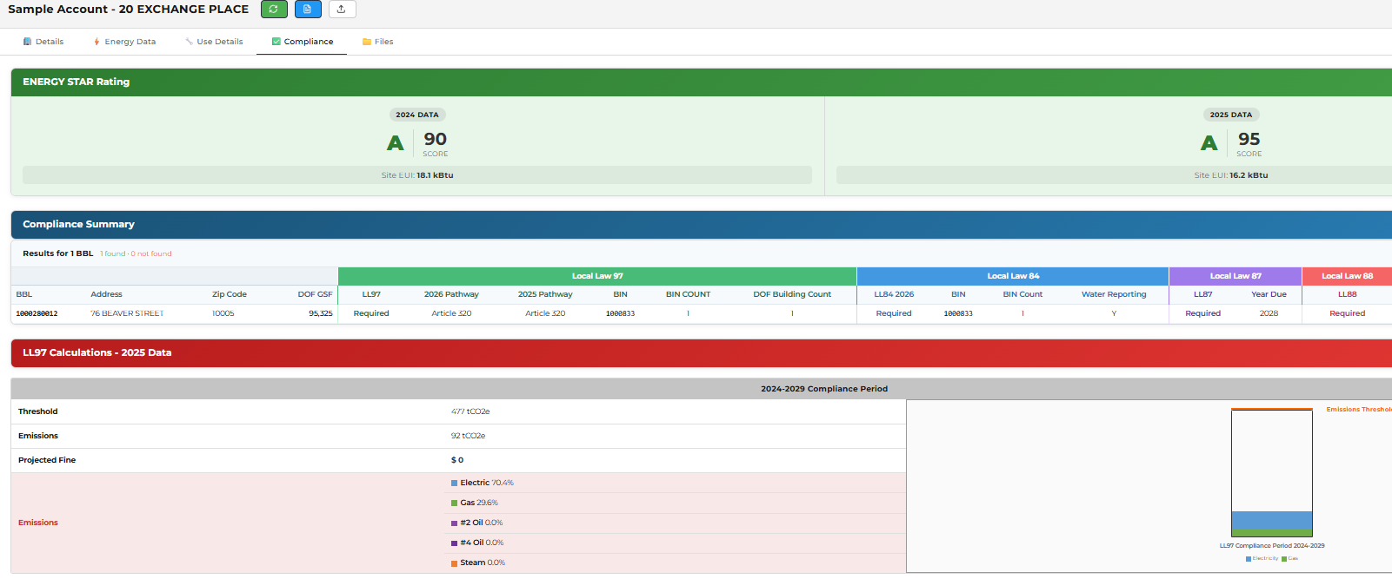1392x579 pixels.
Task: Click the Electricity legend entry below the chart
Action: click(x=1262, y=558)
